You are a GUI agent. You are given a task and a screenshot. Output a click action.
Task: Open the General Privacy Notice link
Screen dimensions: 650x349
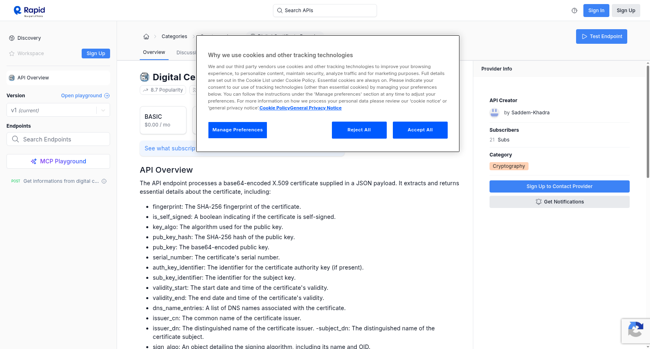pos(316,108)
